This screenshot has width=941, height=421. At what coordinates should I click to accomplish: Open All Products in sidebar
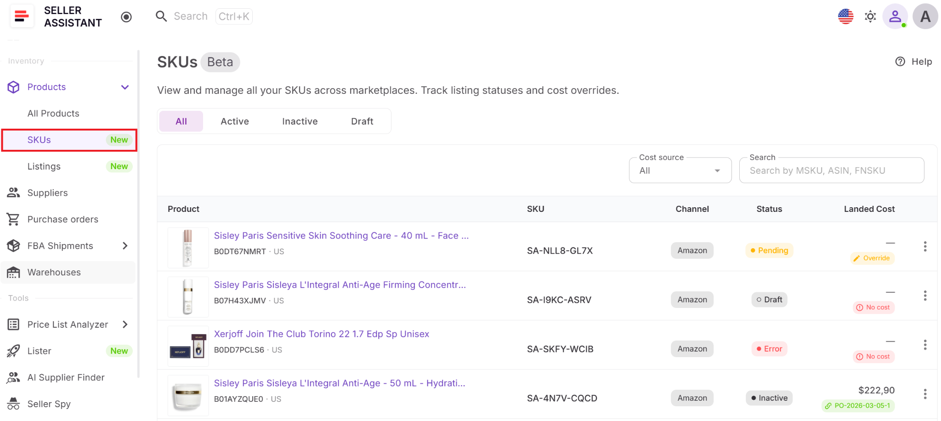(x=53, y=114)
